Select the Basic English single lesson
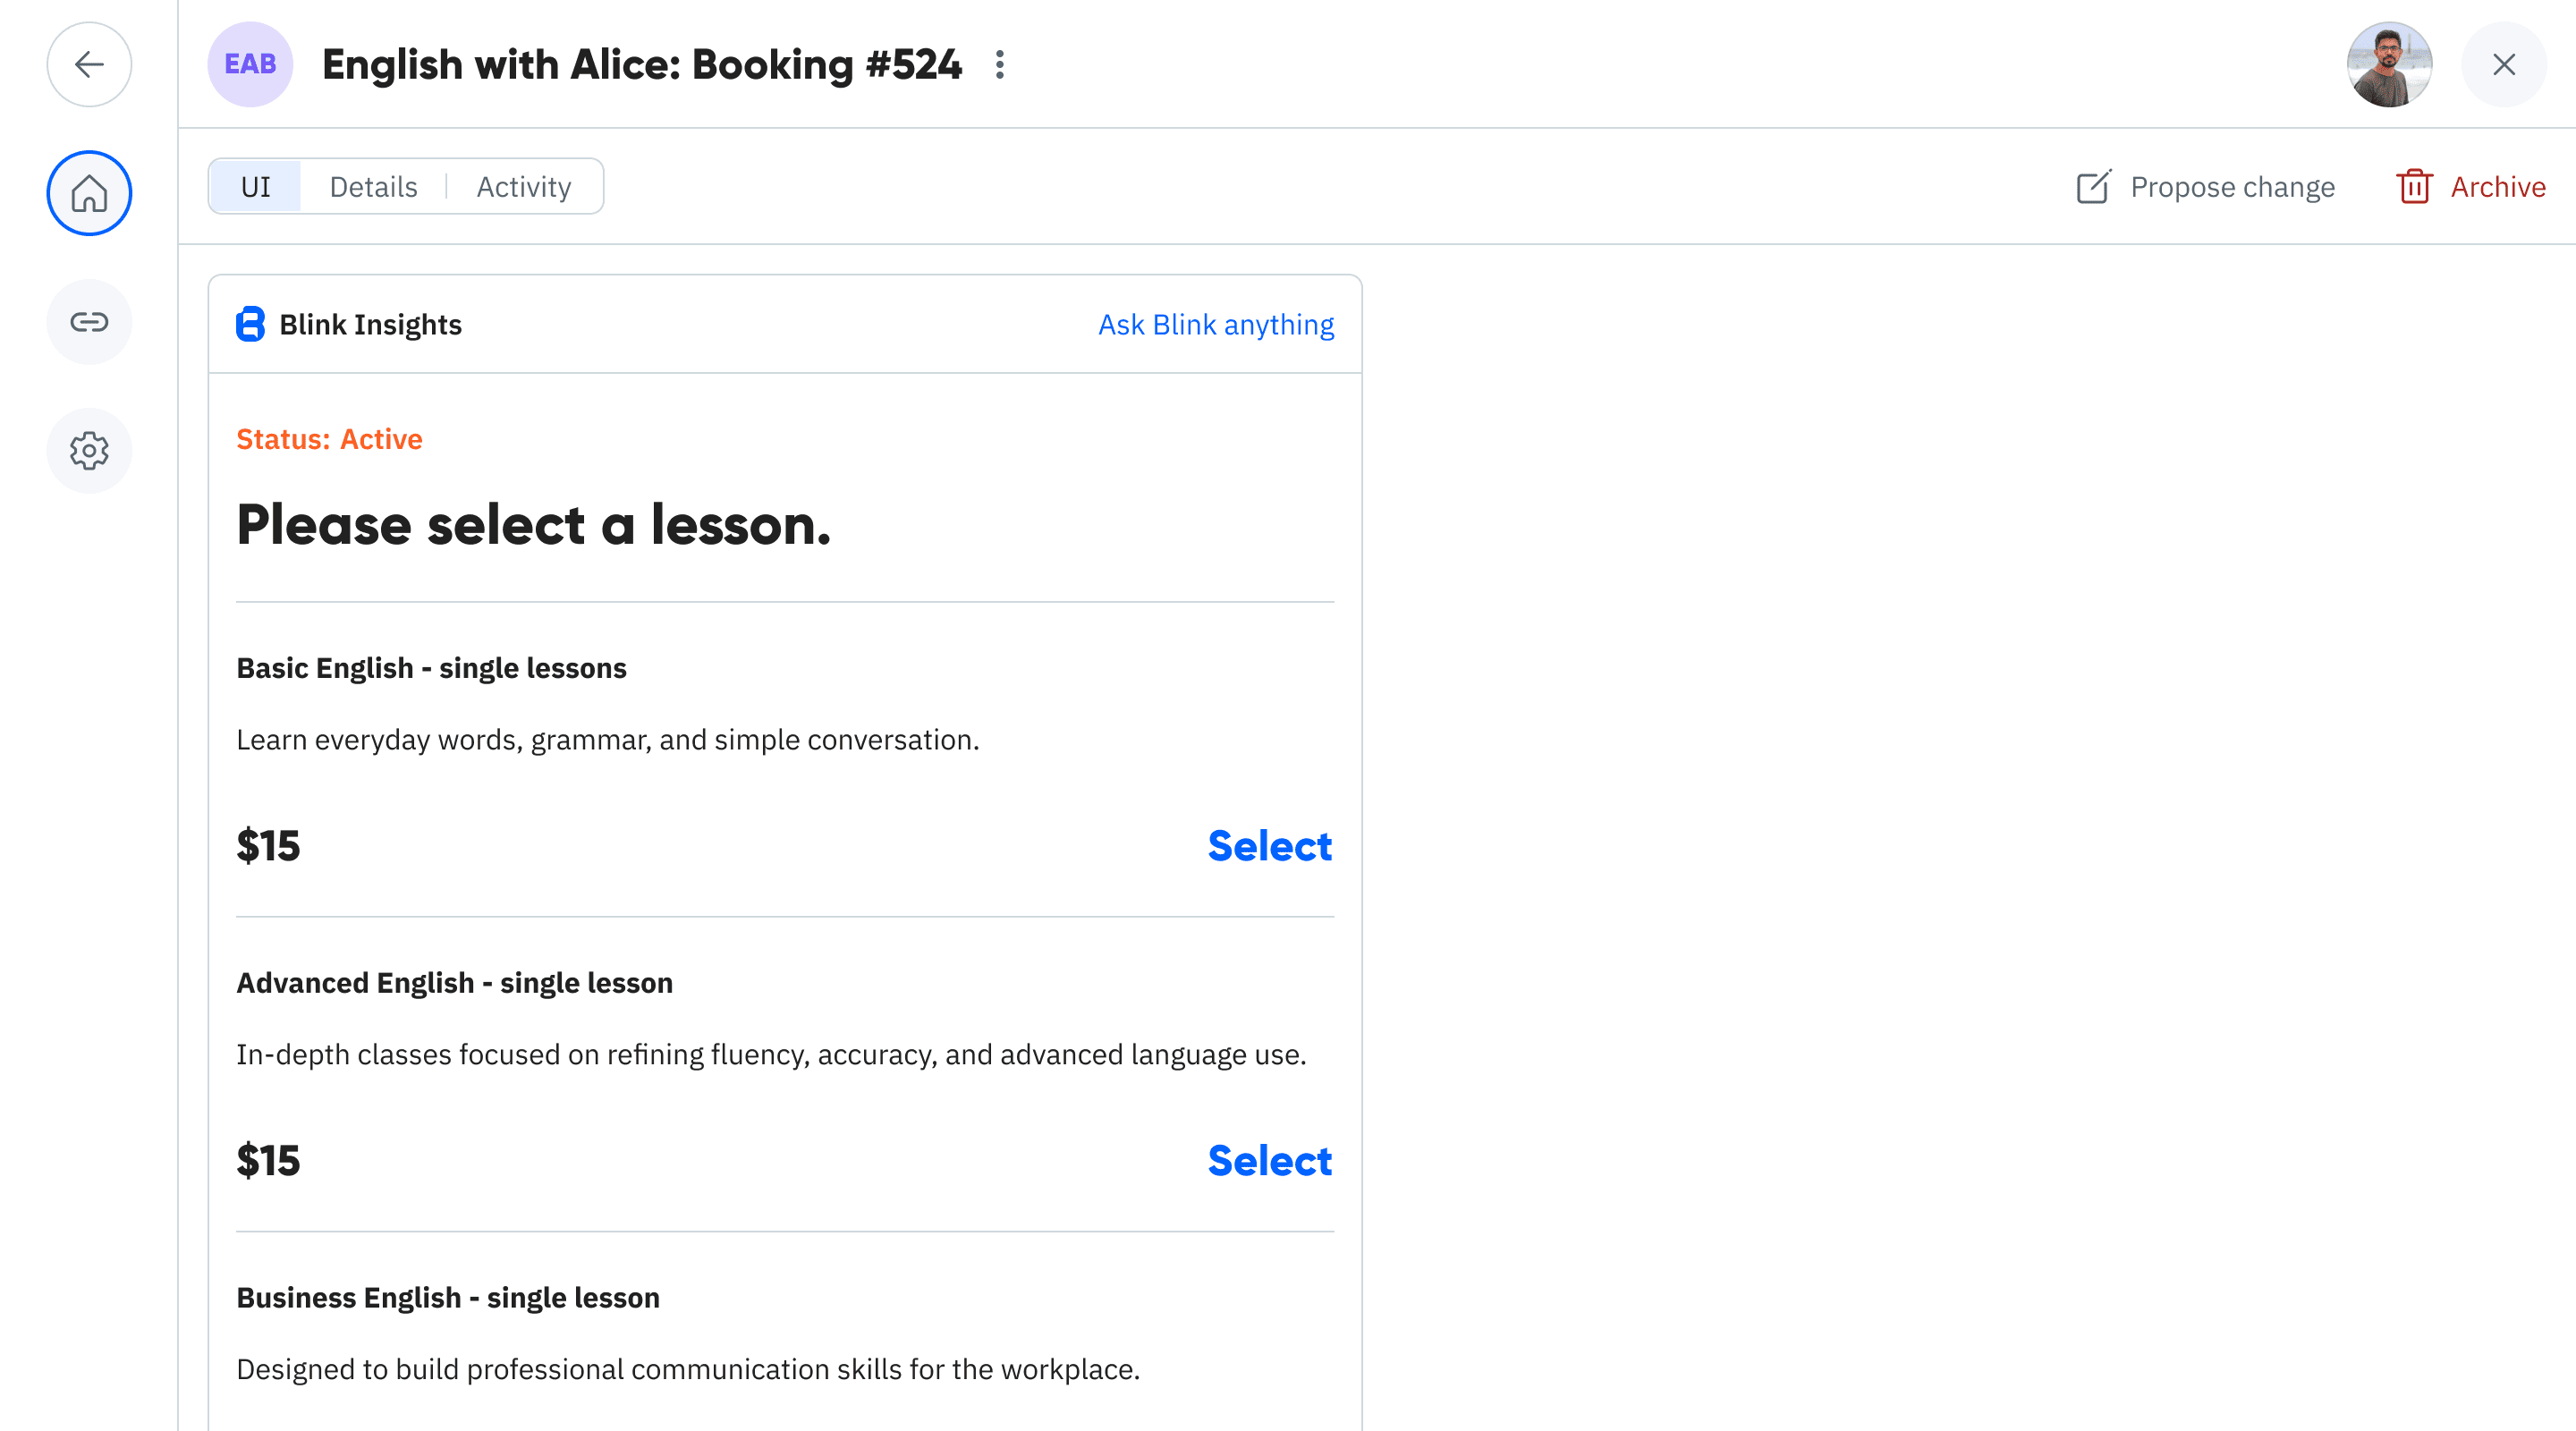The width and height of the screenshot is (2576, 1431). (x=1270, y=846)
